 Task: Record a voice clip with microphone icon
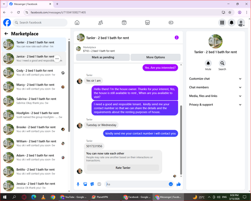[78, 184]
